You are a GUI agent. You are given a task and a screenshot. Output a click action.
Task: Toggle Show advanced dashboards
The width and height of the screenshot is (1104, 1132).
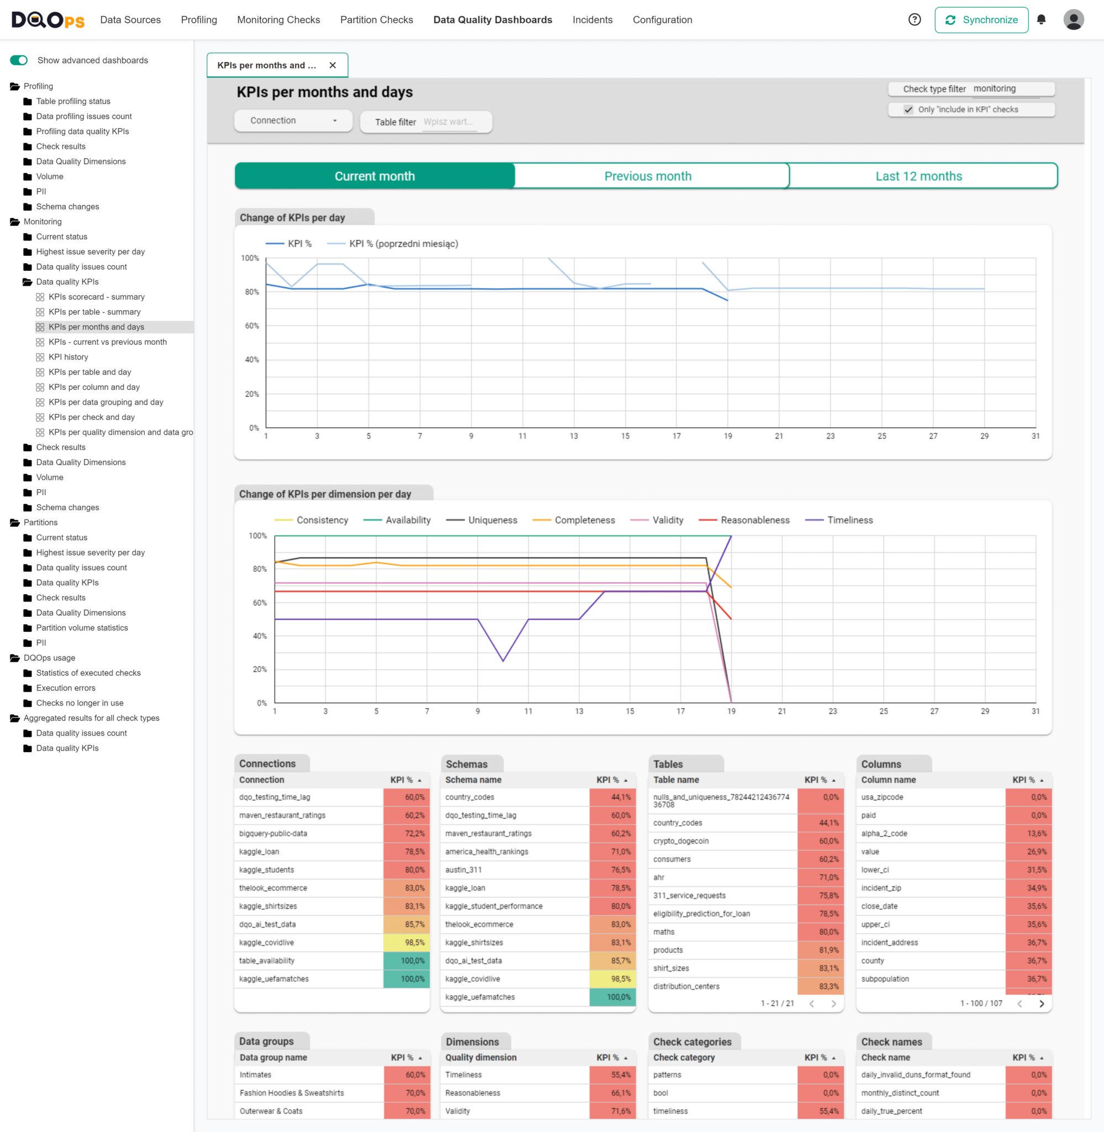[19, 60]
